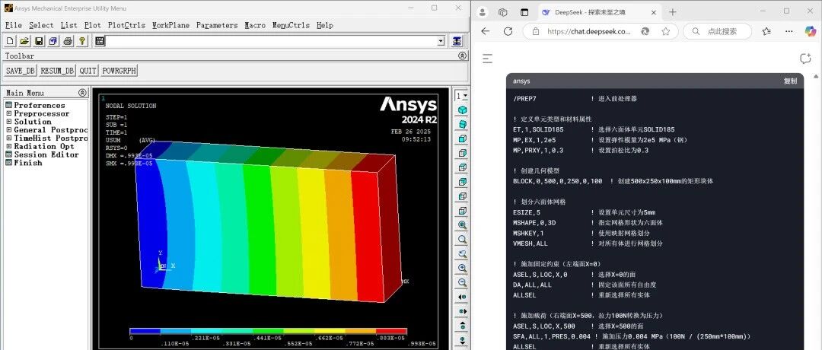Select the Oblique View icon
Viewport: 822px width, 350px height.
463,124
